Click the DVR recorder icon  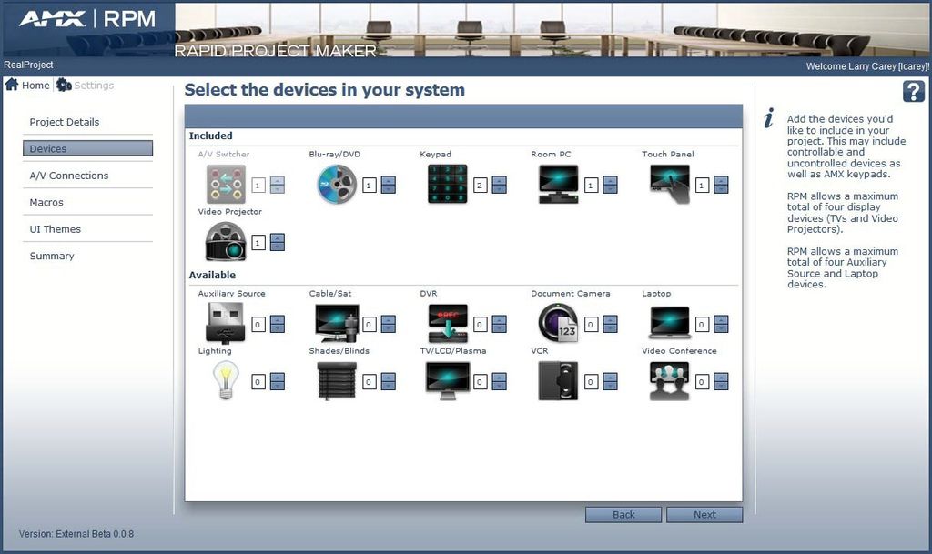pyautogui.click(x=448, y=324)
